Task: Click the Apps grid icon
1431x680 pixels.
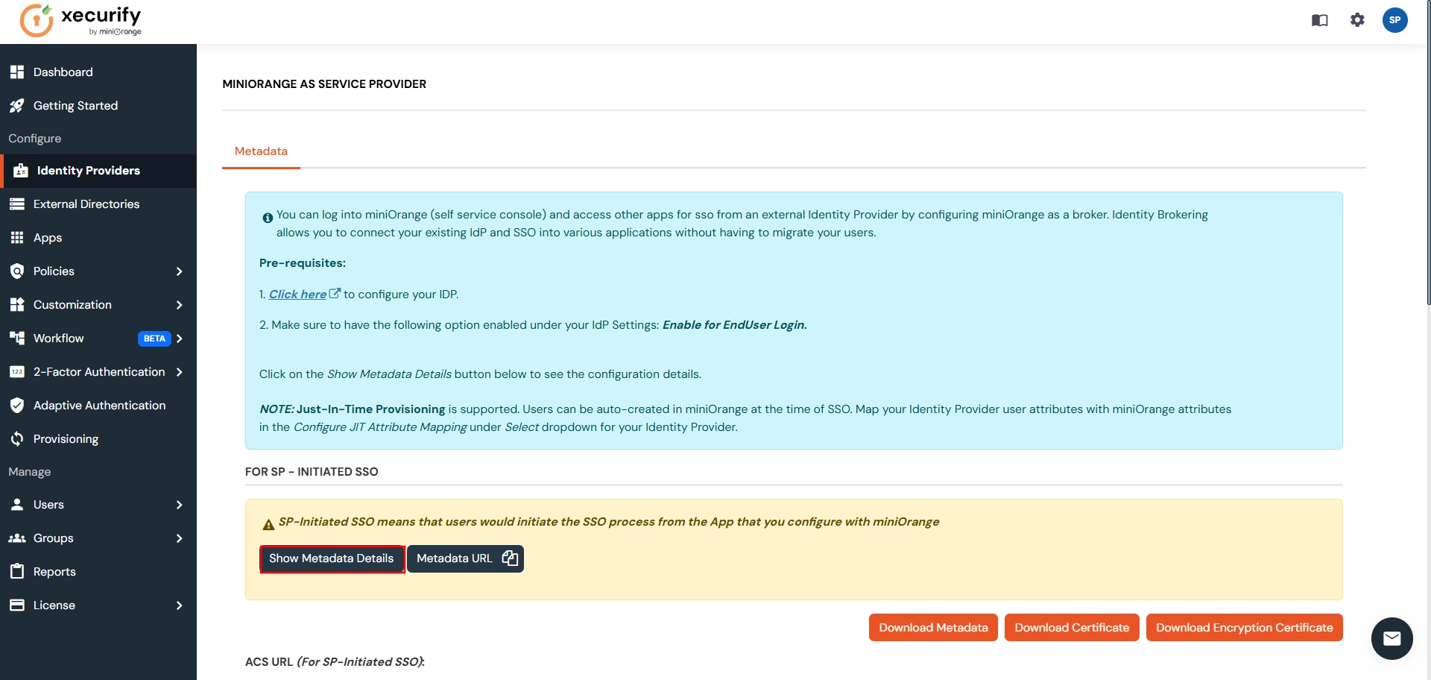Action: [17, 237]
